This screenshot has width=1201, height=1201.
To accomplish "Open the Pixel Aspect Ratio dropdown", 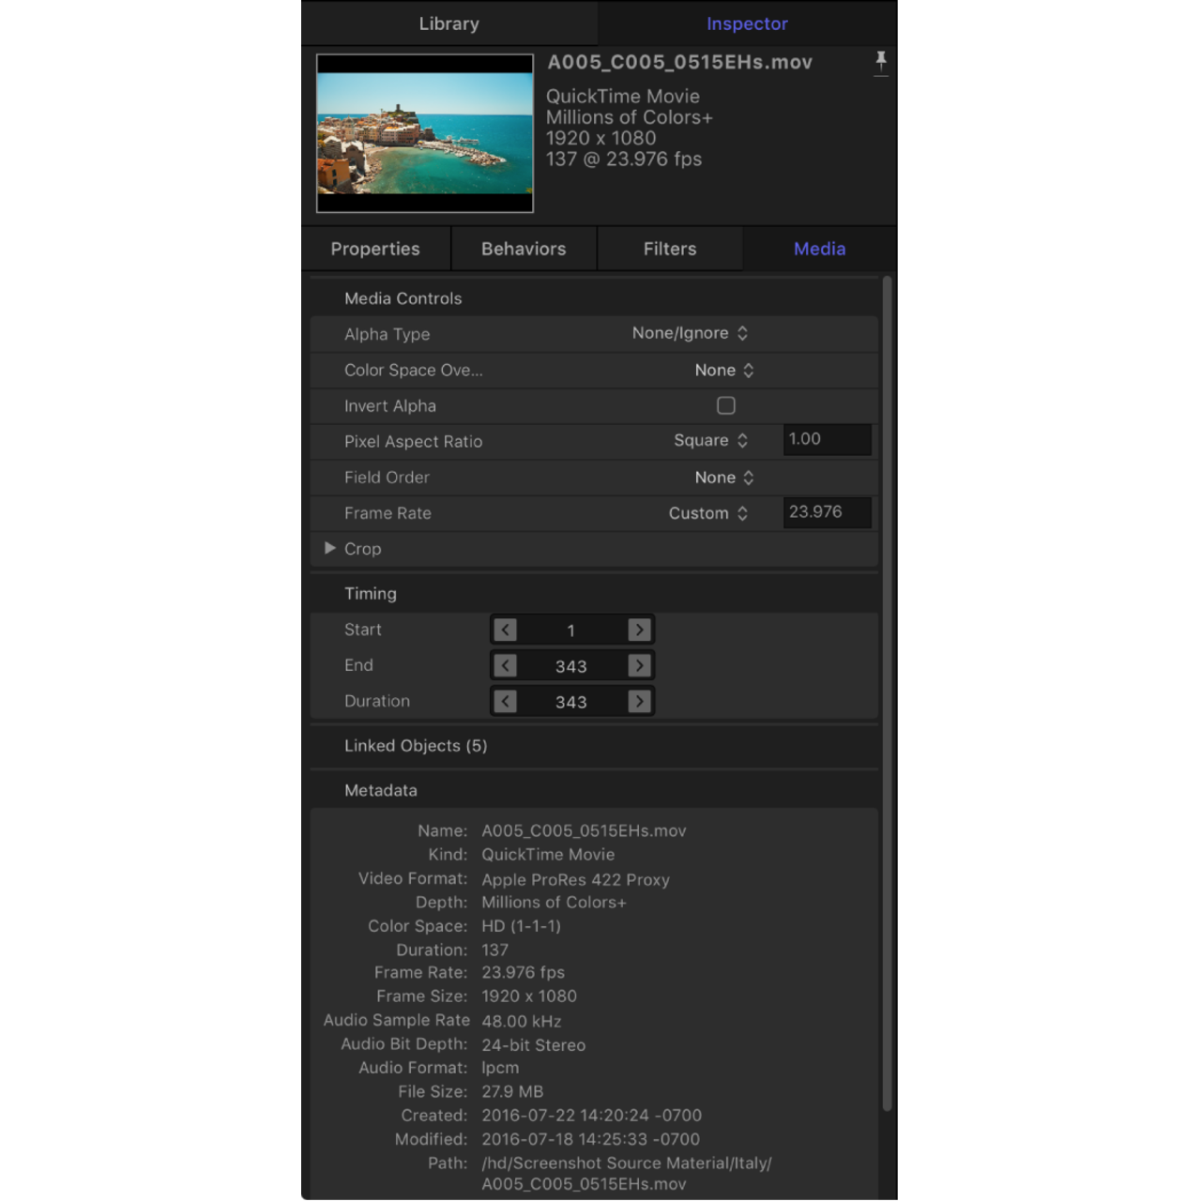I will tap(709, 440).
